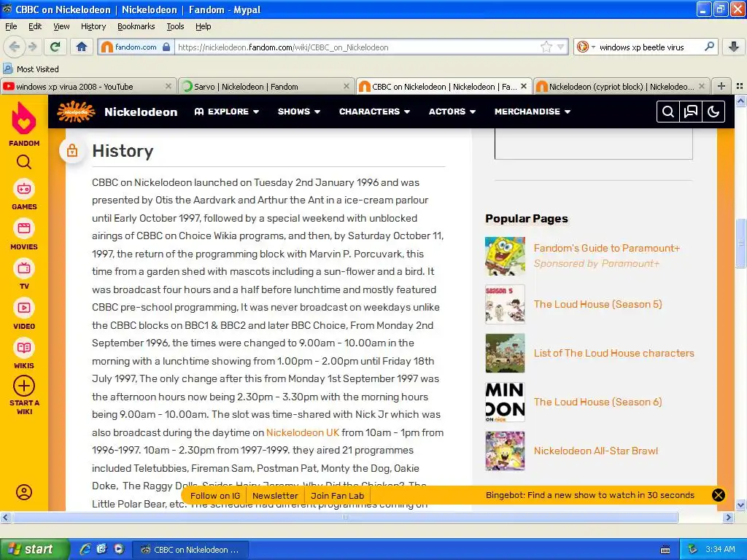Expand the Explore dropdown menu

[227, 112]
